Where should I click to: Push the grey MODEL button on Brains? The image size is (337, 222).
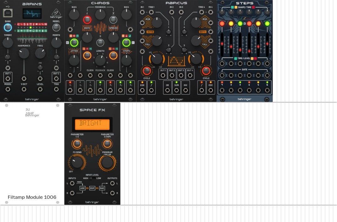pyautogui.click(x=56, y=28)
